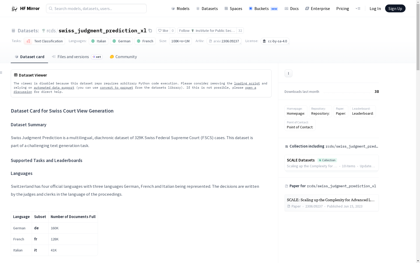Click the Italian language globe icon
Image resolution: width=420 pixels, height=263 pixels.
pos(93,41)
